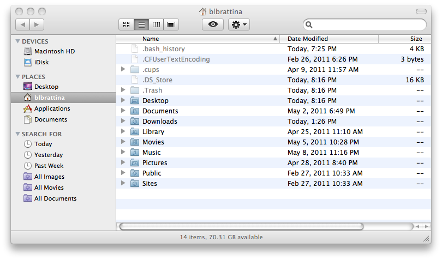Click the .cups folder icon
442x260 pixels.
coord(135,69)
